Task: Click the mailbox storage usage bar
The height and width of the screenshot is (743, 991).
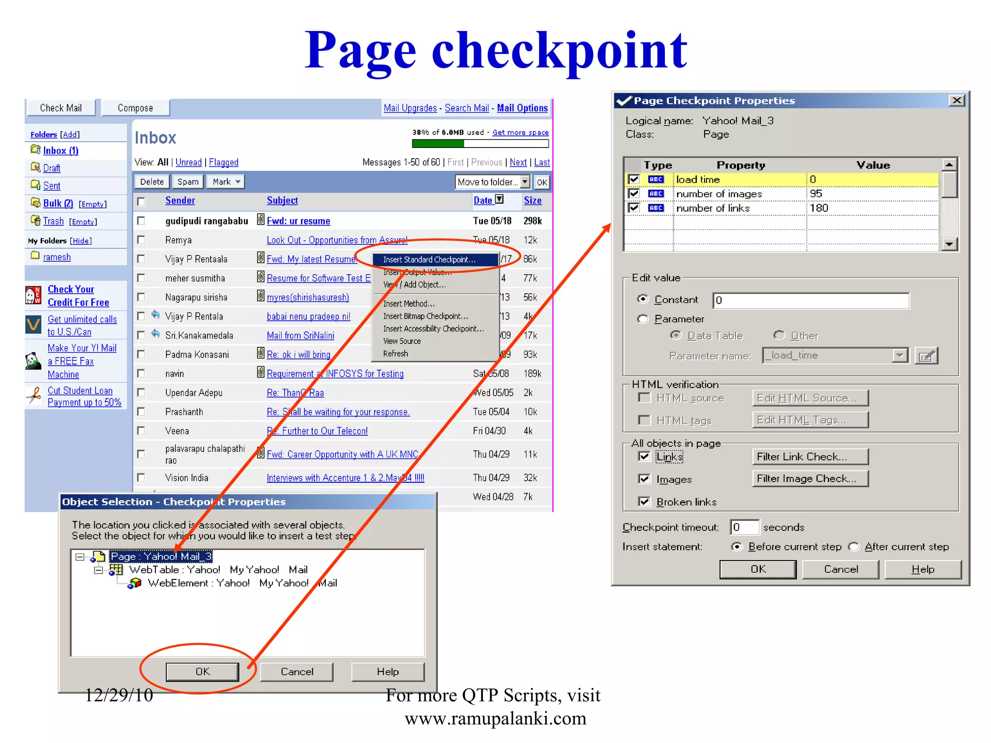Action: pos(480,144)
